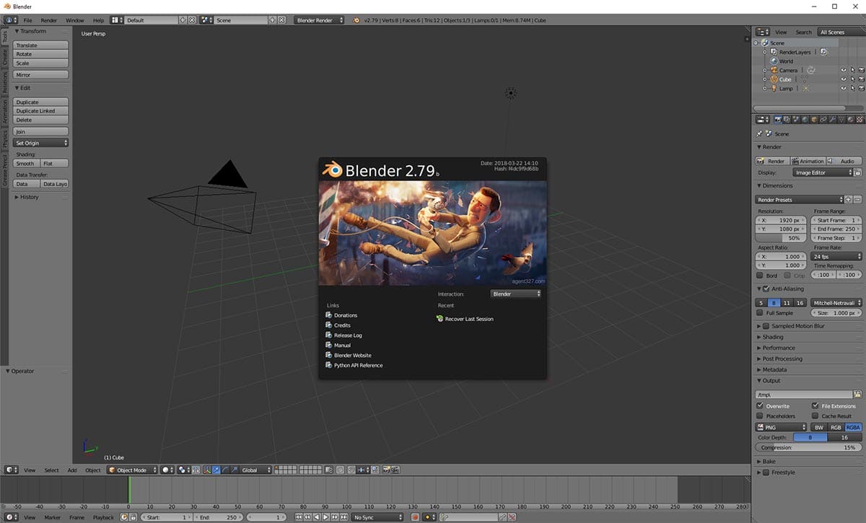Expand the Scene entry in the Outliner
The height and width of the screenshot is (523, 866).
pyautogui.click(x=755, y=43)
